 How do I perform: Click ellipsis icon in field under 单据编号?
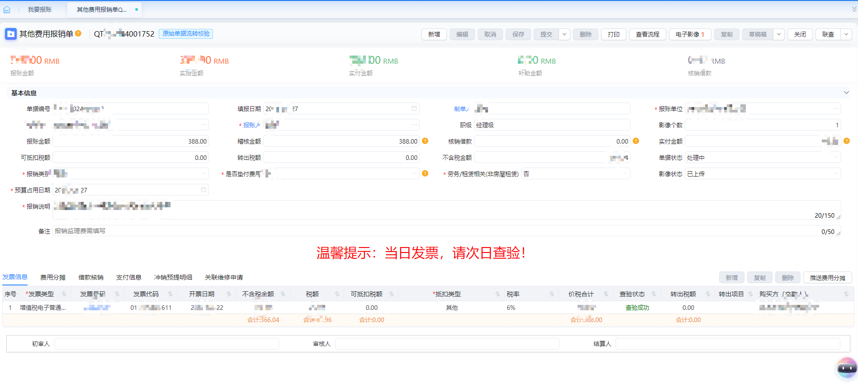(x=204, y=125)
